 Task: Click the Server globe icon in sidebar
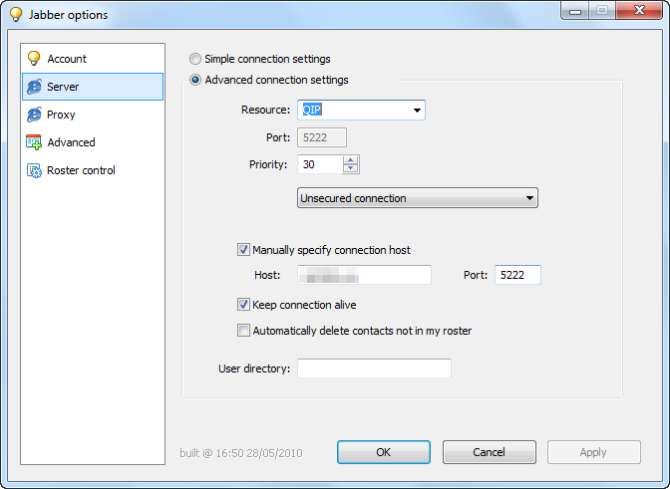click(x=34, y=87)
